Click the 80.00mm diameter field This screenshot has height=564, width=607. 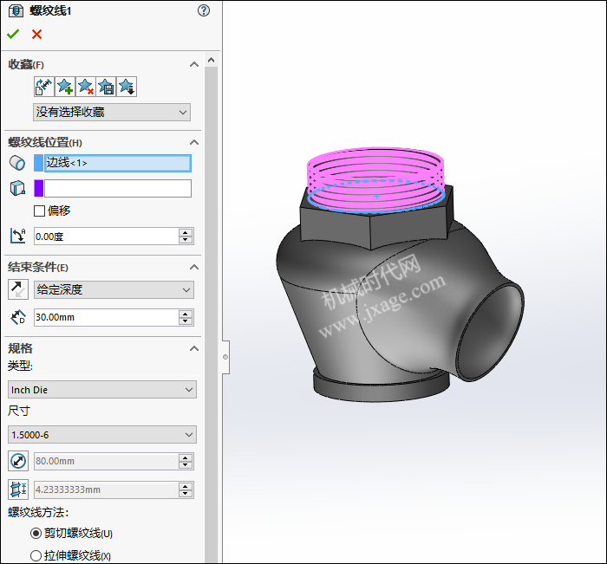107,461
